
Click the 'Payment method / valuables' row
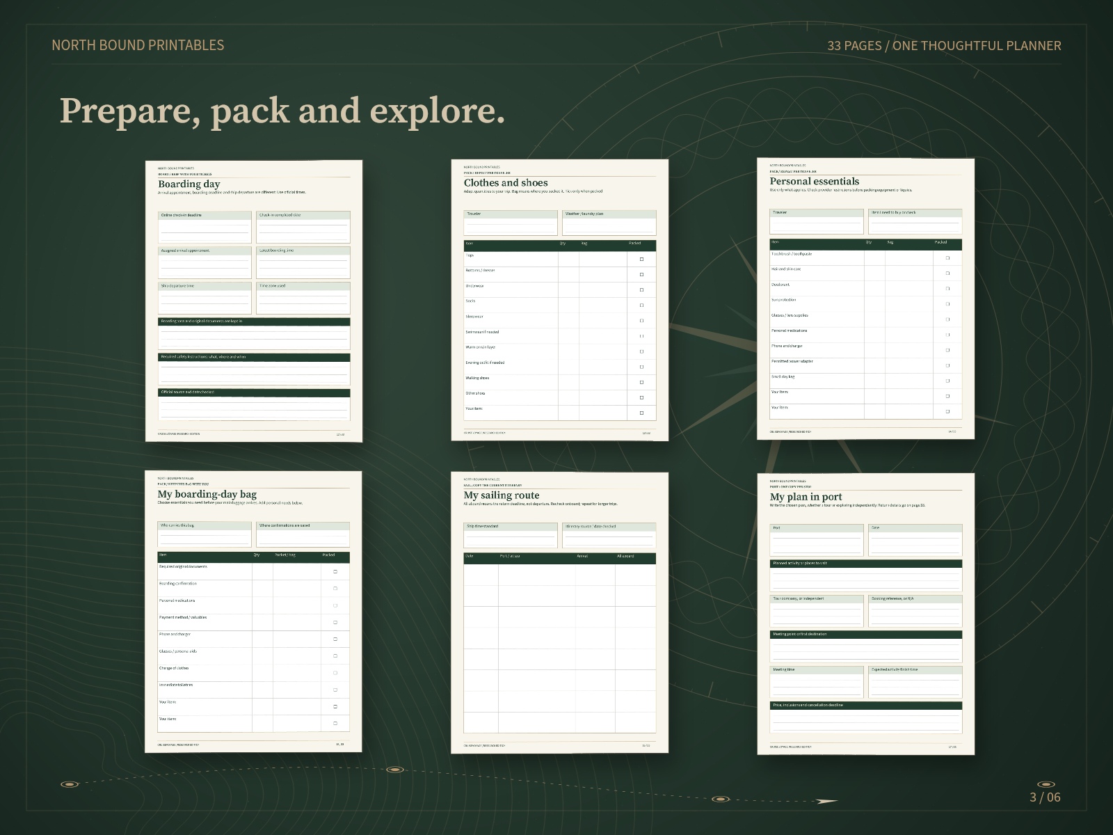[x=254, y=621]
